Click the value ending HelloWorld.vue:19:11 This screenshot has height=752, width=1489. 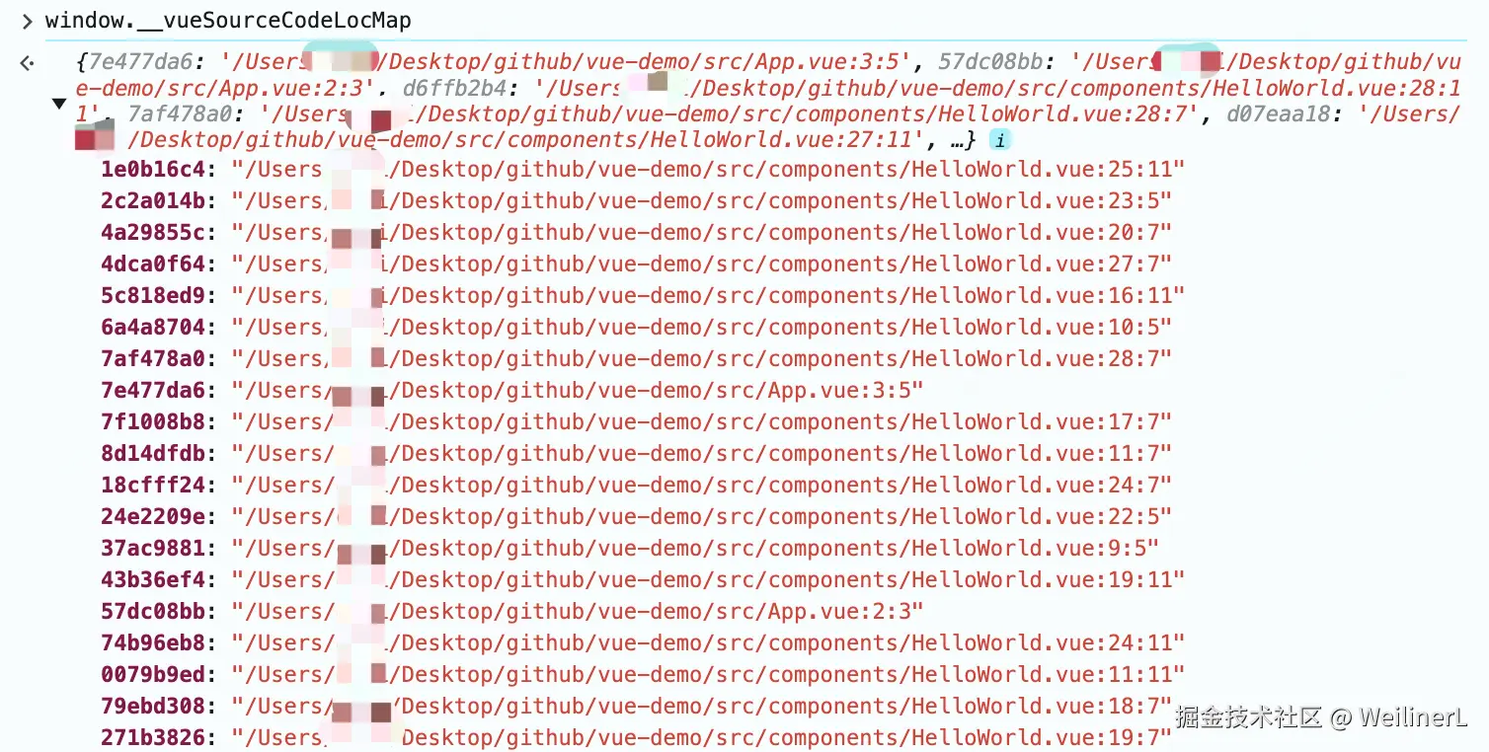[x=708, y=579]
